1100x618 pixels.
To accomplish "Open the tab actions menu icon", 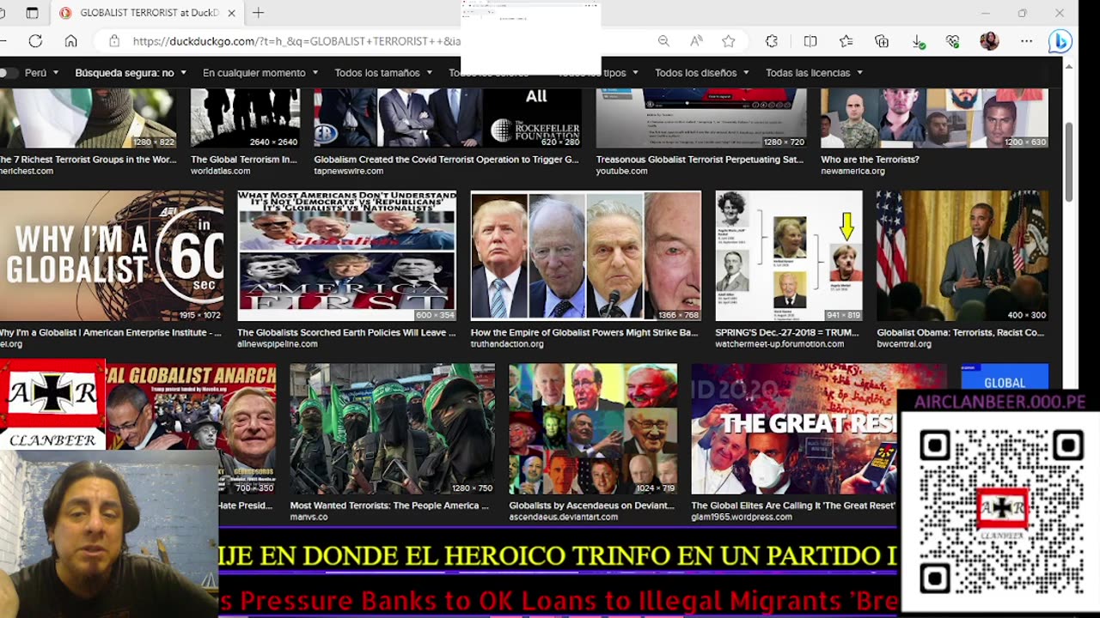I will tap(32, 13).
